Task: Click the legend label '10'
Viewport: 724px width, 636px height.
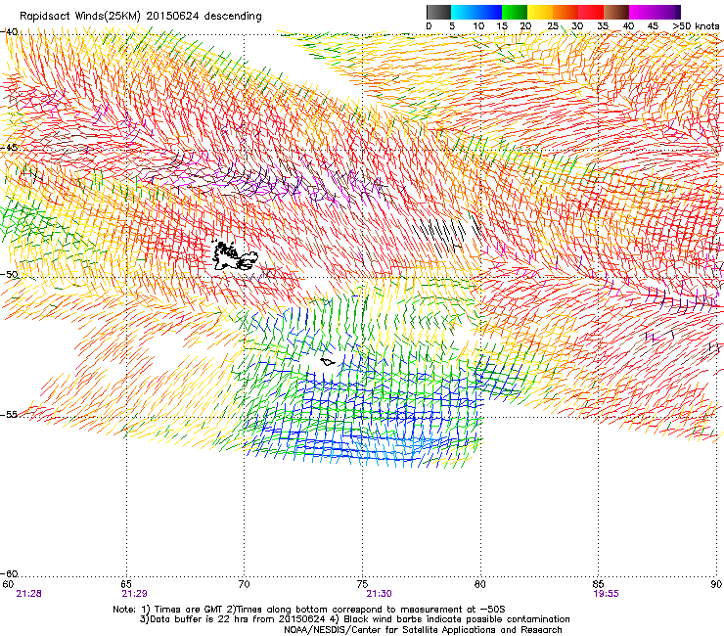Action: pos(478,26)
